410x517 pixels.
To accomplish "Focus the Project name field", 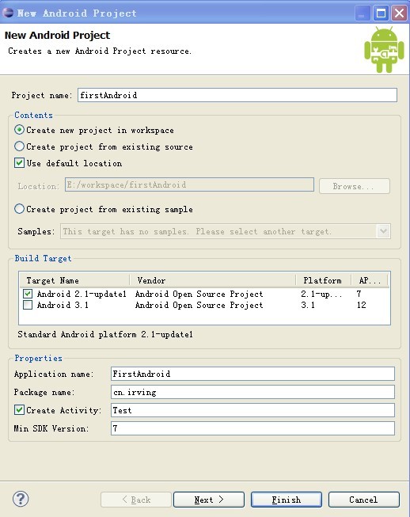I will [x=237, y=95].
